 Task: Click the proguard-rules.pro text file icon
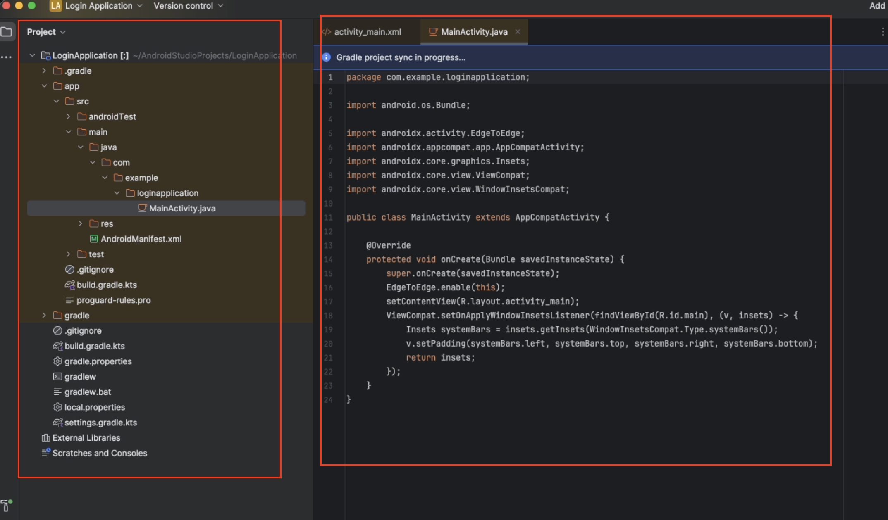pos(69,300)
